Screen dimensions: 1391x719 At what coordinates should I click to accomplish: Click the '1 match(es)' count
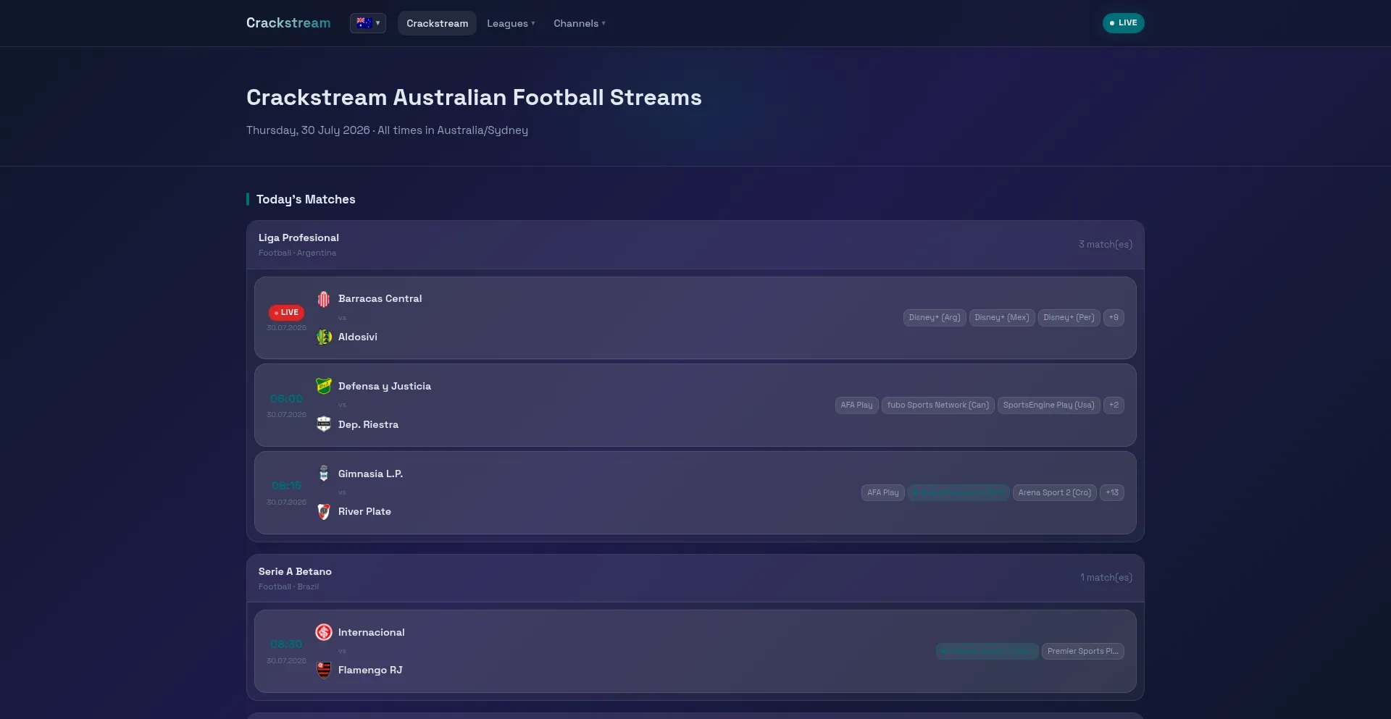pos(1106,578)
